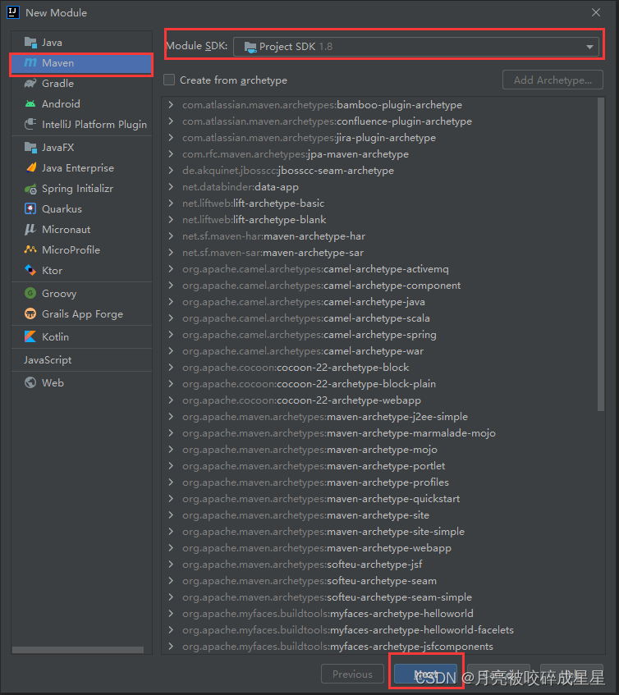This screenshot has height=695, width=619.
Task: Select the JavaFX folder icon
Action: [30, 147]
